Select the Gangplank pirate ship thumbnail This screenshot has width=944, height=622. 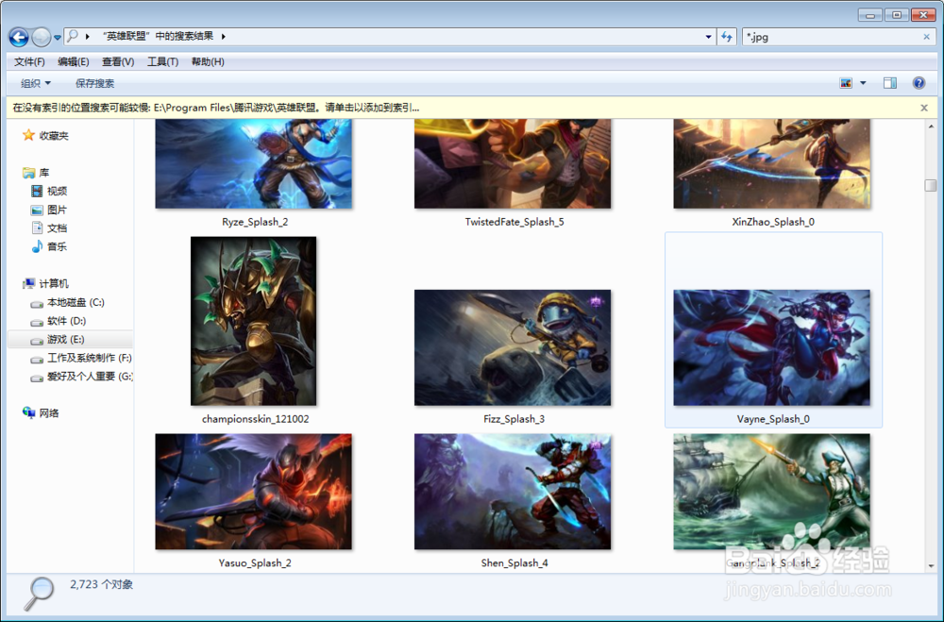click(772, 492)
